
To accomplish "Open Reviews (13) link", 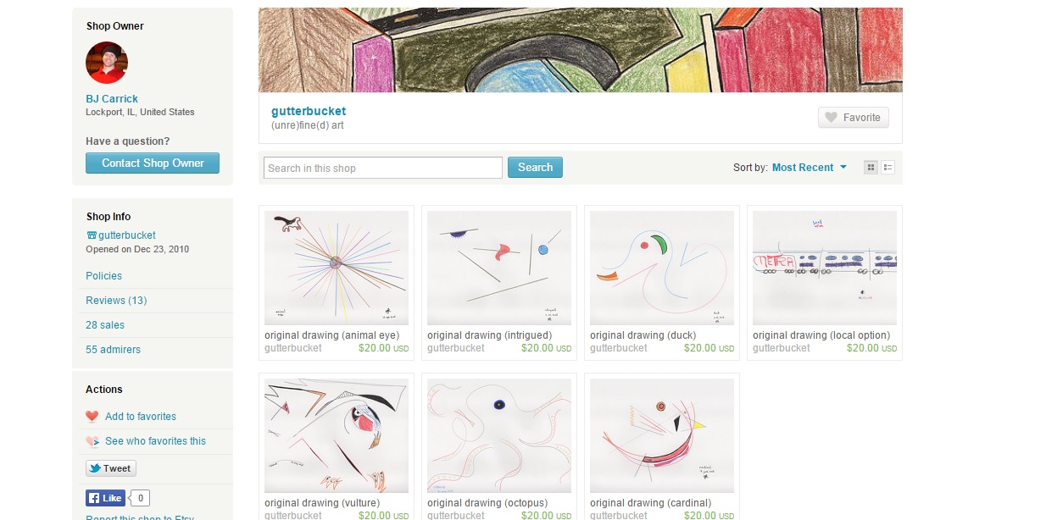I will (116, 301).
